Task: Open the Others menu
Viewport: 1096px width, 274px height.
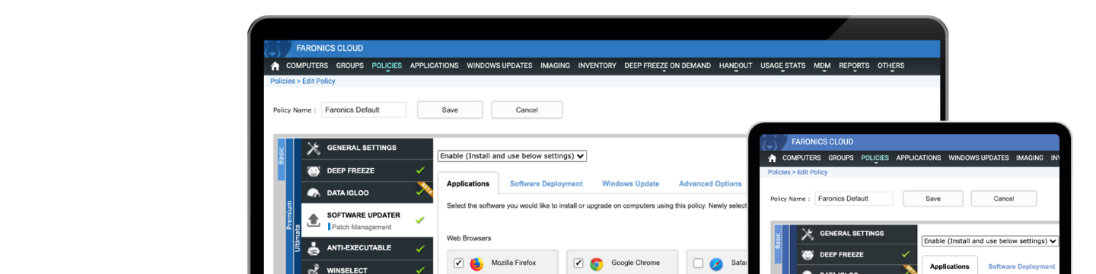Action: tap(890, 66)
